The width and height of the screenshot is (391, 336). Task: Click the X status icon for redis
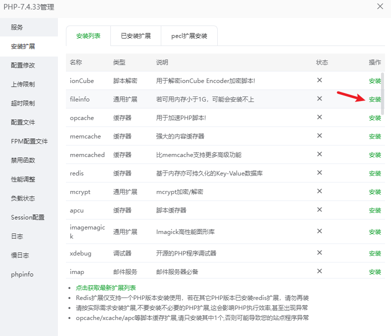click(x=320, y=173)
